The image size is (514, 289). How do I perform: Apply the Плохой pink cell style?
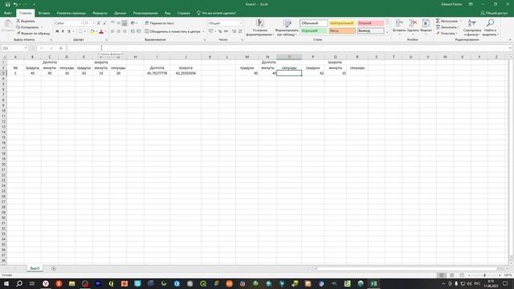370,23
